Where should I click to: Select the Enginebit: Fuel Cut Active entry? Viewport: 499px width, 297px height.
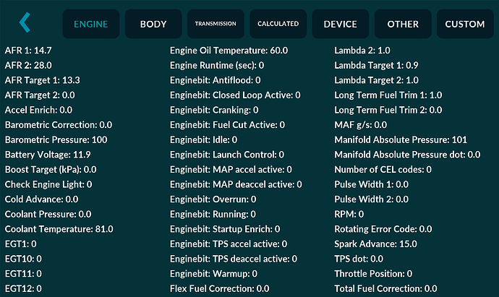227,124
